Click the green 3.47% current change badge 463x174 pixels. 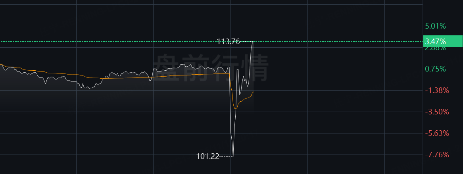tap(443, 41)
